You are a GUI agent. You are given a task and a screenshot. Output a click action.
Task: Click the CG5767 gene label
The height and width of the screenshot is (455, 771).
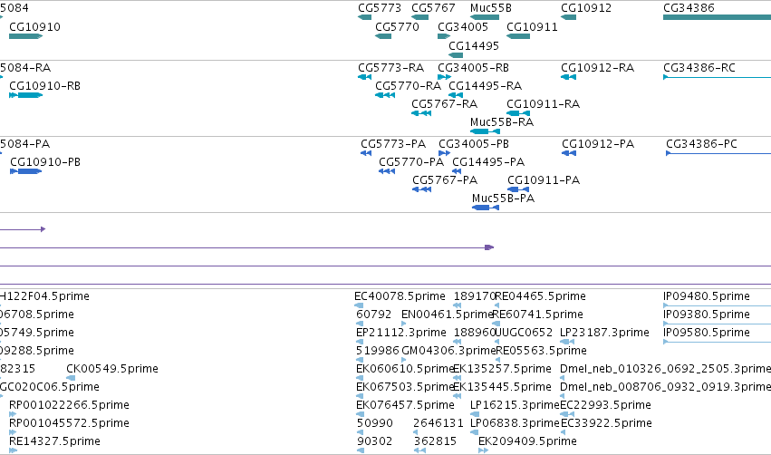(x=433, y=8)
